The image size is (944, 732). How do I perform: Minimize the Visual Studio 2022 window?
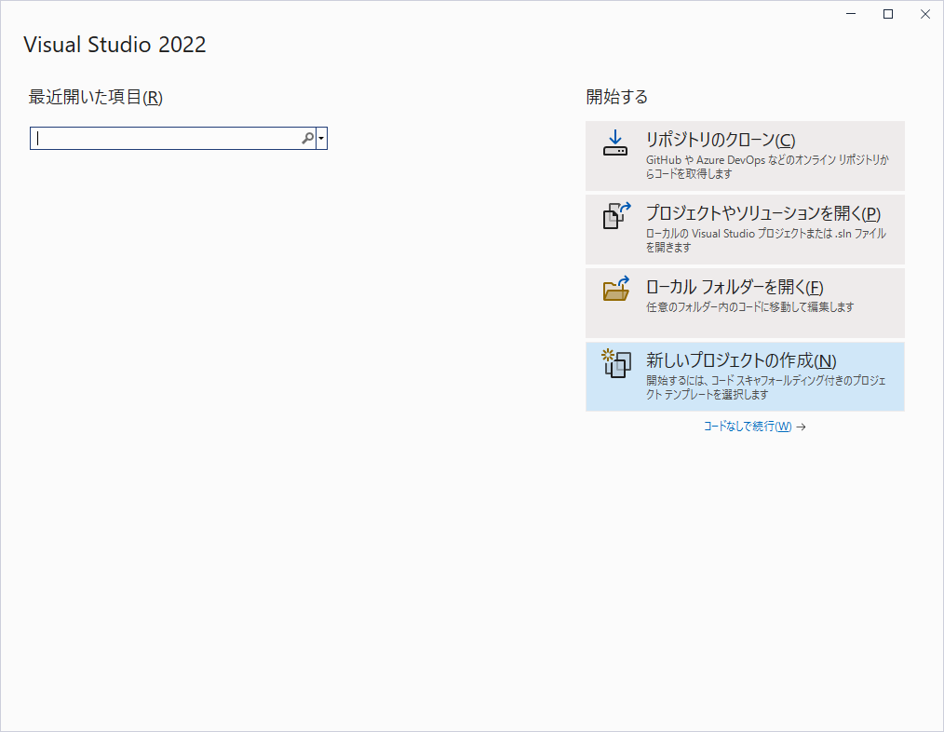(851, 14)
